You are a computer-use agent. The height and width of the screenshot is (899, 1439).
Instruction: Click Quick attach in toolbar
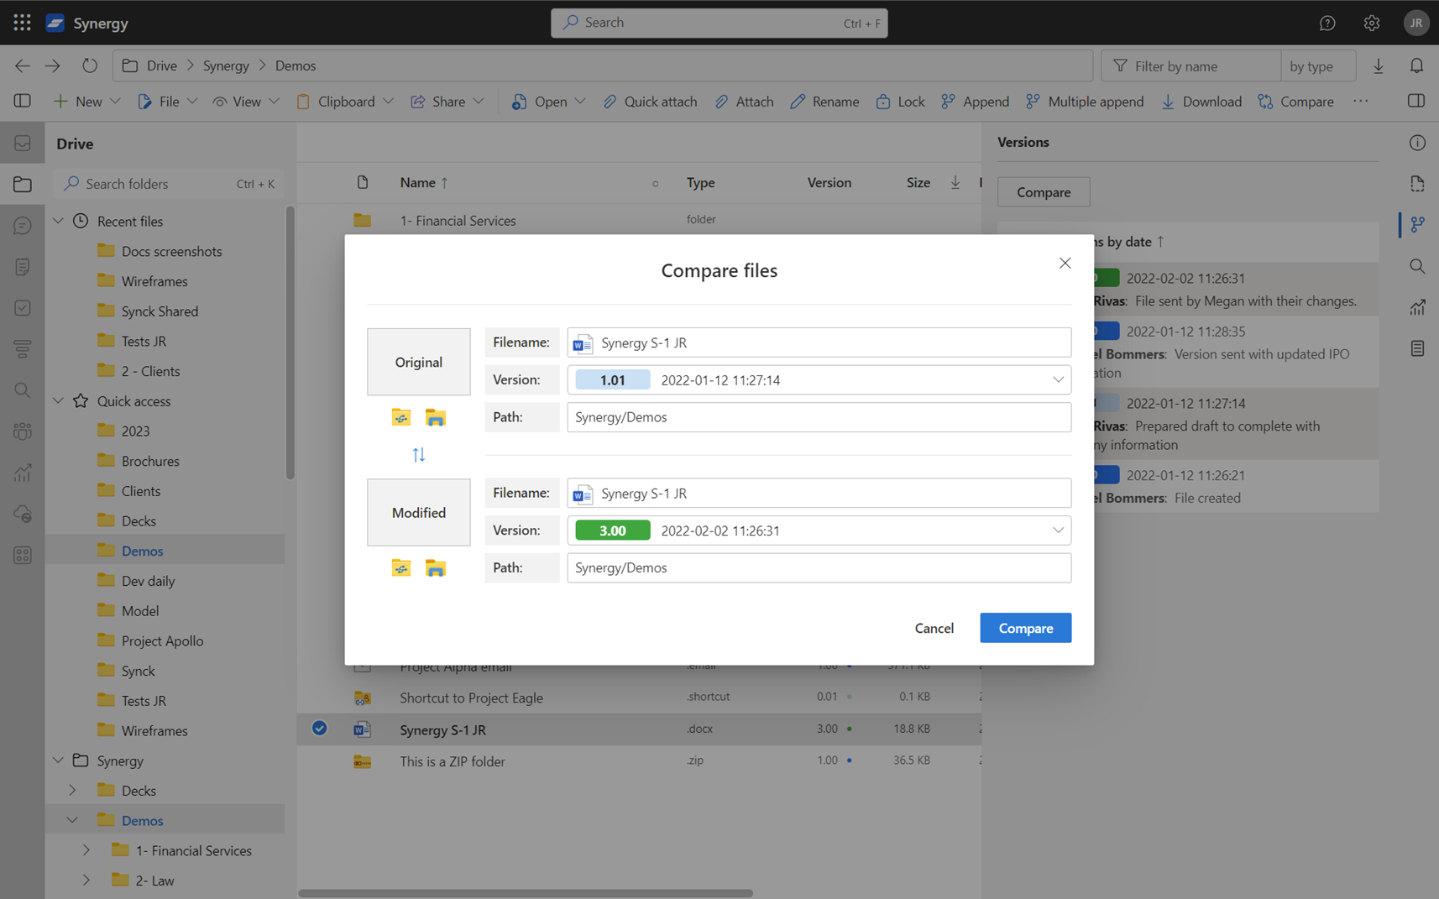tap(650, 101)
